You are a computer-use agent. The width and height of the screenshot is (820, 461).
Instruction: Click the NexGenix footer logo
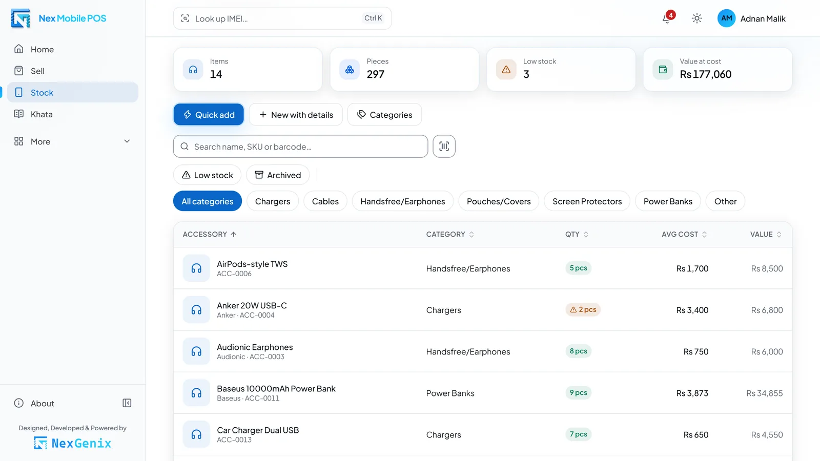[x=72, y=443]
